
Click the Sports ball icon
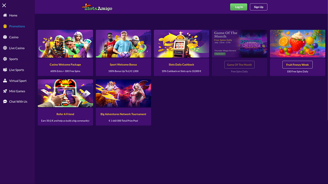pyautogui.click(x=5, y=59)
